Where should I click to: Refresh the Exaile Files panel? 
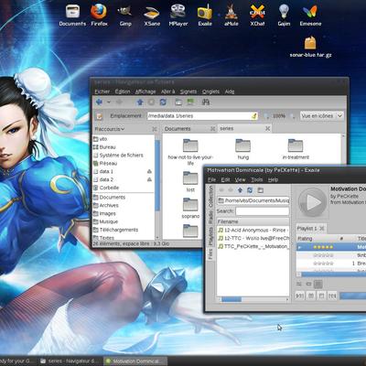(x=250, y=190)
